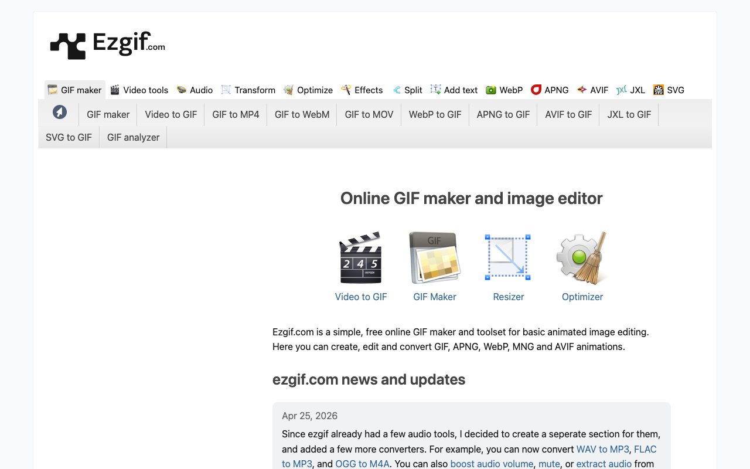Image resolution: width=750 pixels, height=469 pixels.
Task: Open the WAV to MP3 link
Action: [602, 449]
